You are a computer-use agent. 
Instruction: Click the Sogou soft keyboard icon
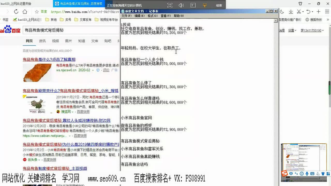(312, 174)
